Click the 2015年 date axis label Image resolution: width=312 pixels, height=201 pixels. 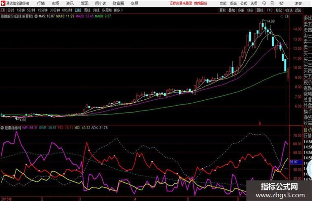(6, 199)
